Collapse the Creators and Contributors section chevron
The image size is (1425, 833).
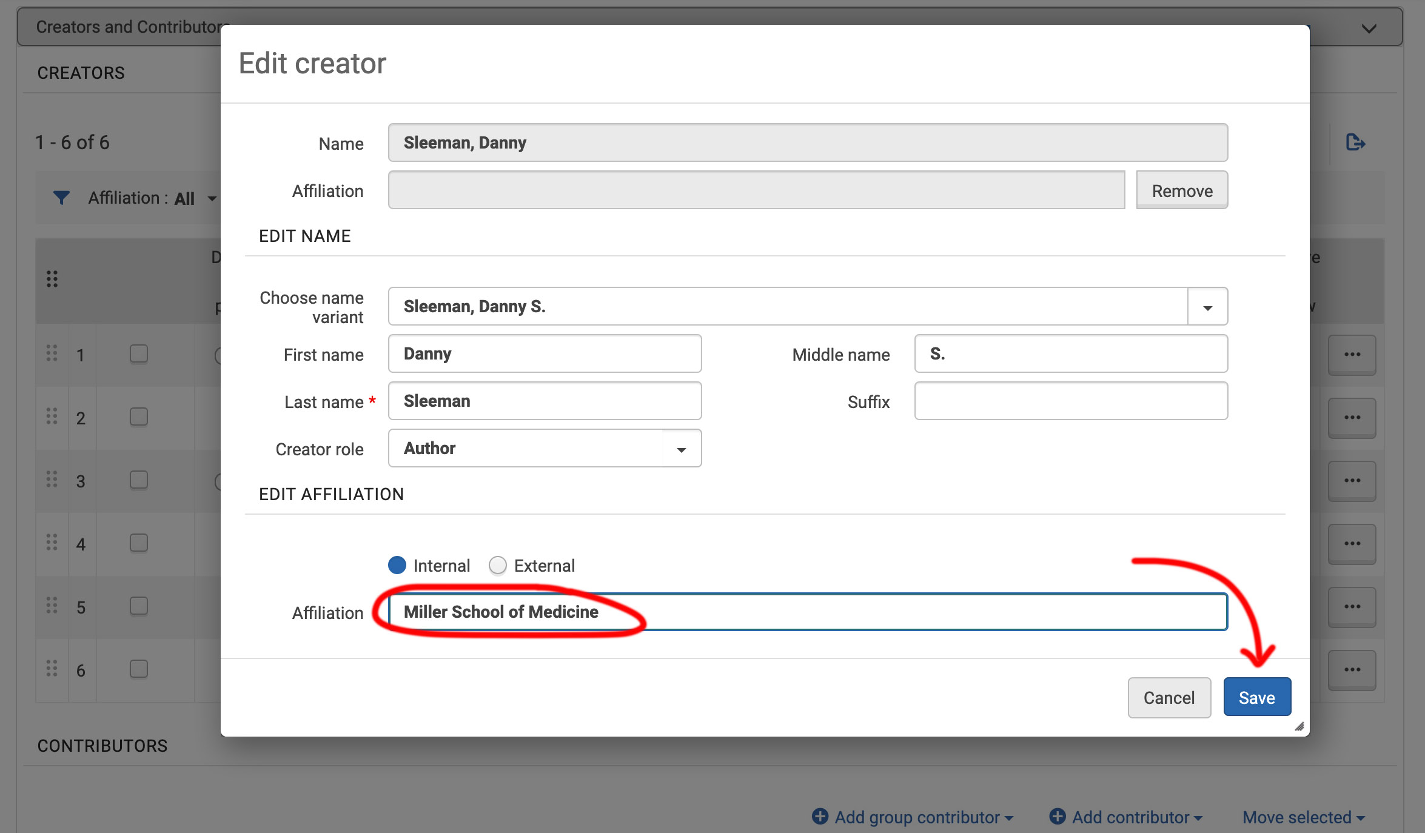click(x=1369, y=28)
